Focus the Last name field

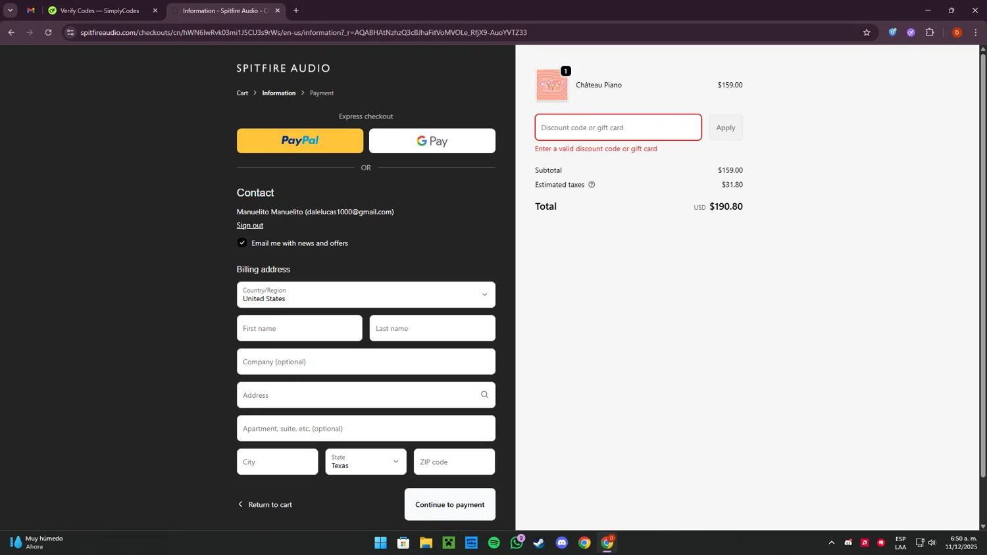tap(432, 328)
